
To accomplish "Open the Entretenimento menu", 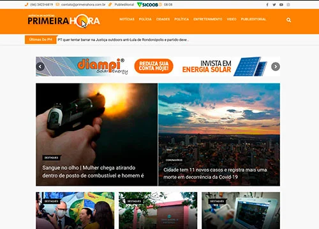I will coord(208,19).
